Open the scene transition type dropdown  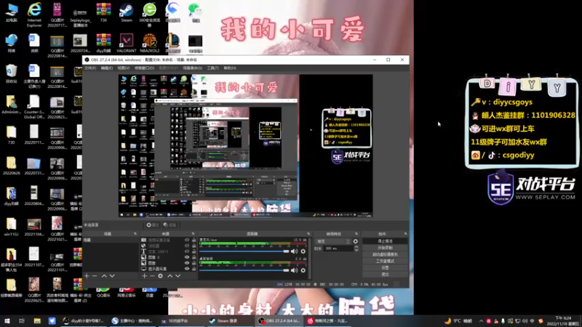pyautogui.click(x=332, y=241)
